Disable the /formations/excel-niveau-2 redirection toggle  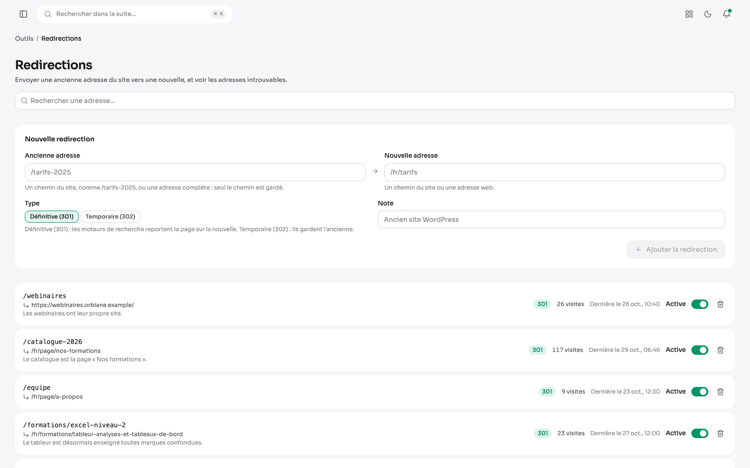coord(700,433)
